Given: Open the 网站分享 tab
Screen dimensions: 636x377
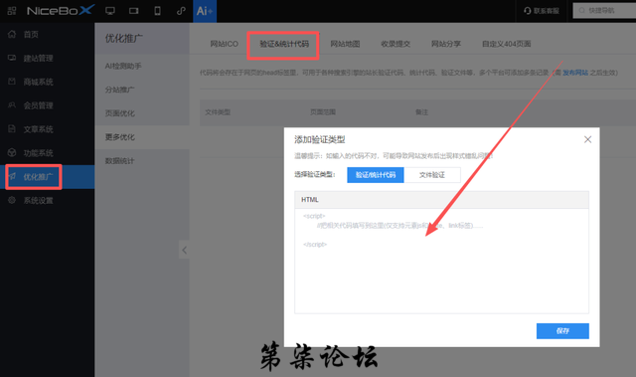Looking at the screenshot, I should 446,44.
